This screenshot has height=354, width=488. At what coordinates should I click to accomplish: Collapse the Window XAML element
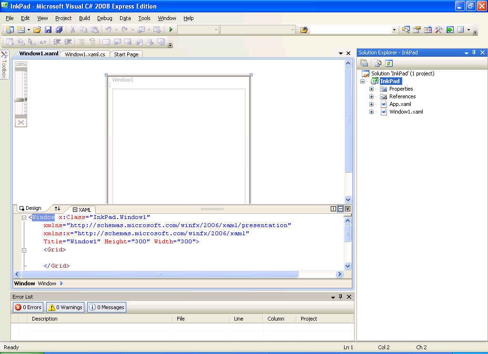coord(24,218)
